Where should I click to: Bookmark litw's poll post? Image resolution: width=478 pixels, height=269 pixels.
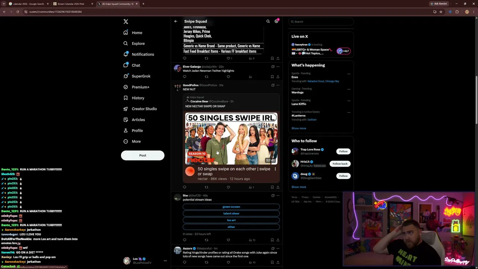click(272, 240)
